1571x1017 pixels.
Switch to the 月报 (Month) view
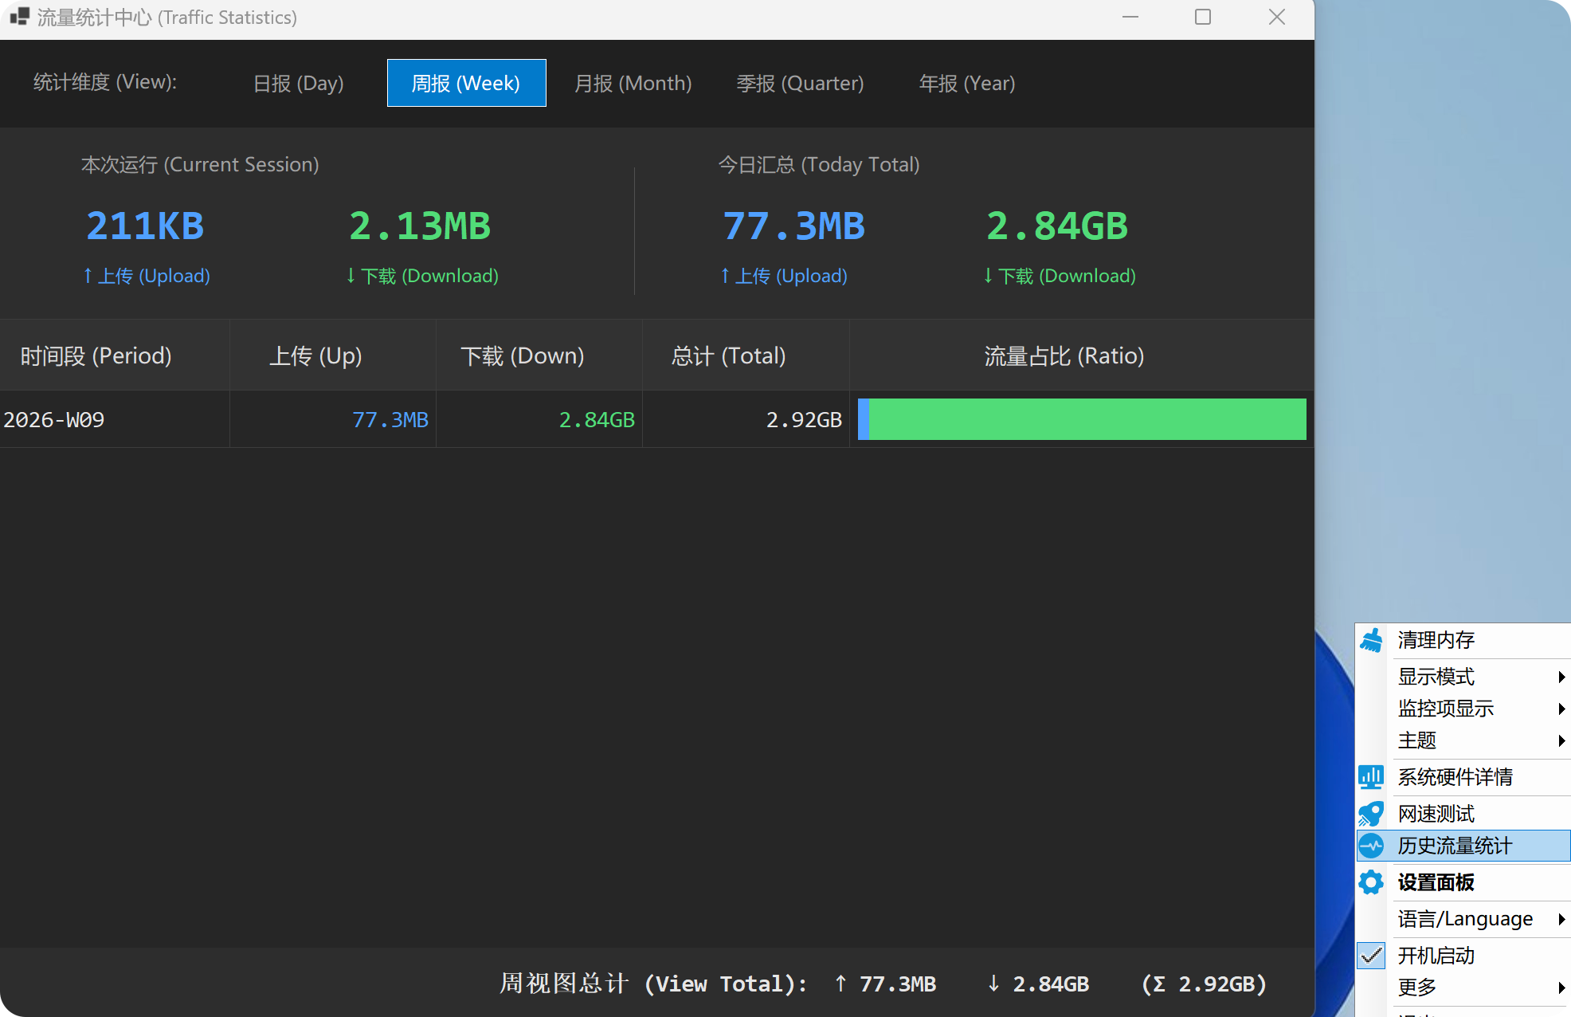tap(633, 83)
